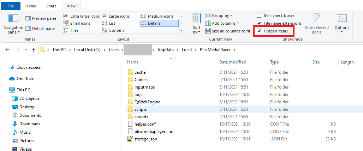Sort by the Type column header
This screenshot has height=151, width=363.
274,62
